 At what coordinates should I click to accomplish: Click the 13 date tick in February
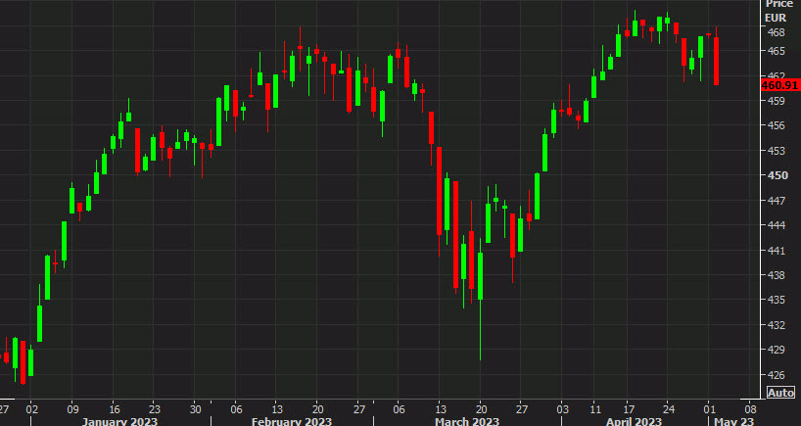click(x=276, y=409)
